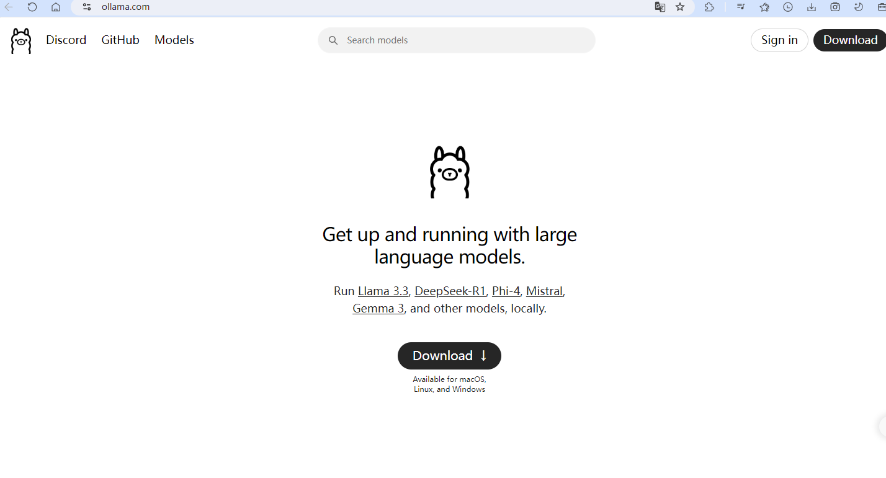Bookmark this page with the star icon
Image resolution: width=886 pixels, height=478 pixels.
[680, 7]
